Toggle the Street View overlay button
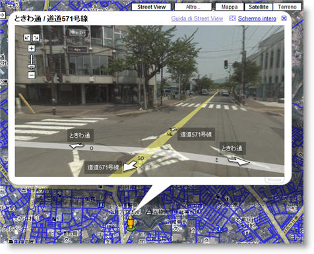This screenshot has width=314, height=254. pyautogui.click(x=151, y=7)
